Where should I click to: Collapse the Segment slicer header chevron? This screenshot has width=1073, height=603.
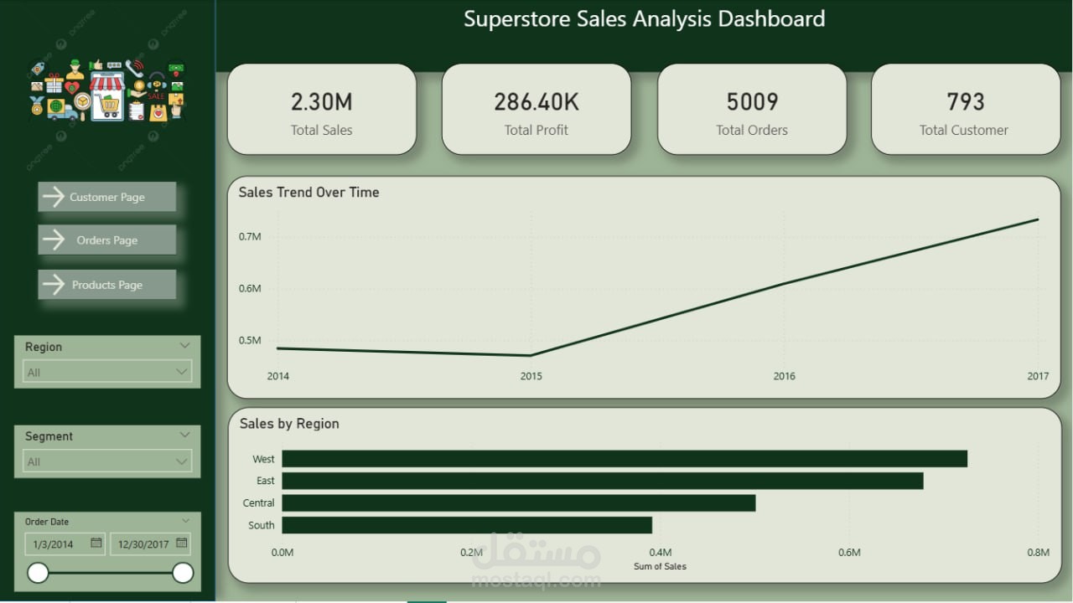click(x=185, y=435)
